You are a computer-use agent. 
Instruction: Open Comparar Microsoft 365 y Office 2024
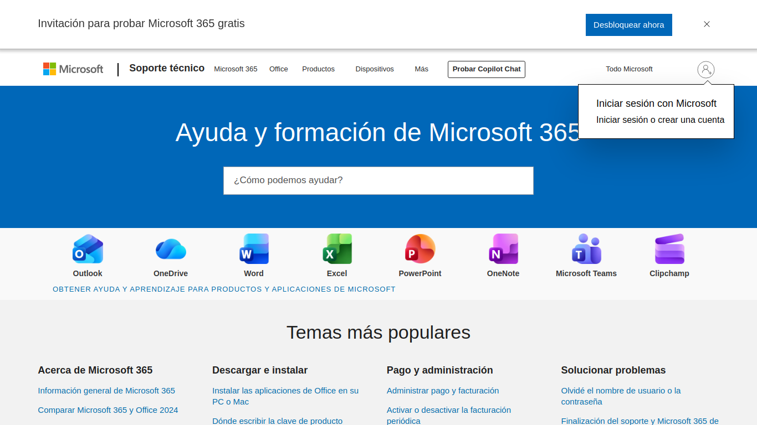click(x=108, y=410)
